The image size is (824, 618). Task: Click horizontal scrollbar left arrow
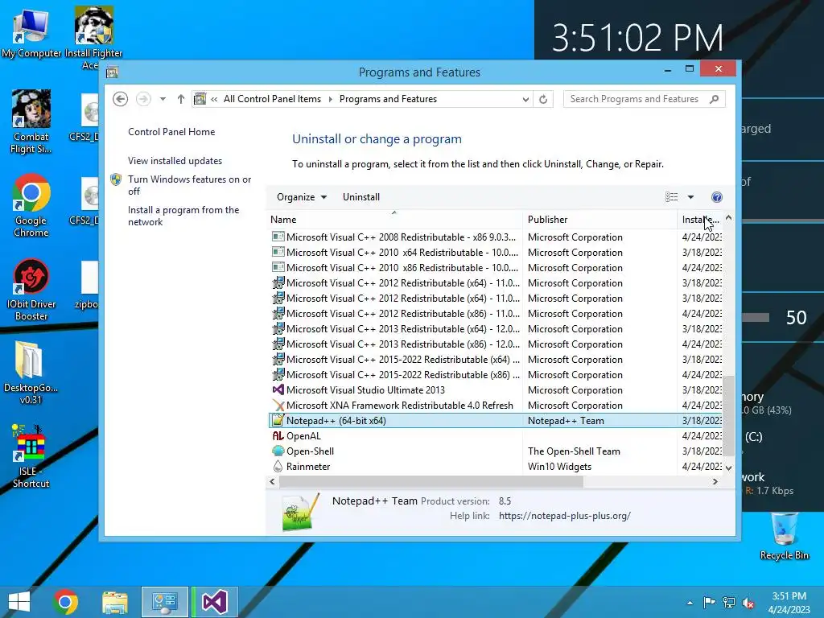[272, 481]
